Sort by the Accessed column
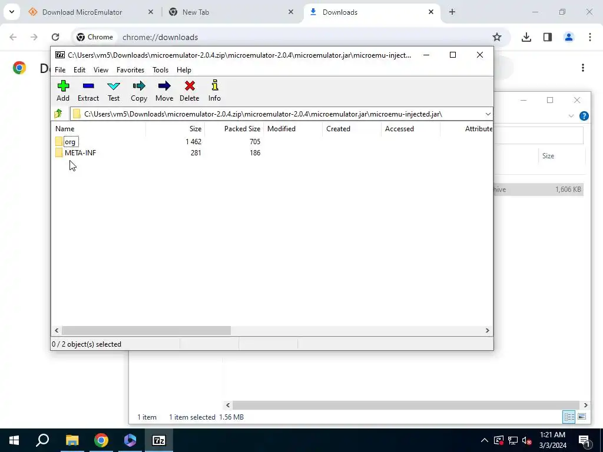Image resolution: width=603 pixels, height=452 pixels. coord(410,129)
